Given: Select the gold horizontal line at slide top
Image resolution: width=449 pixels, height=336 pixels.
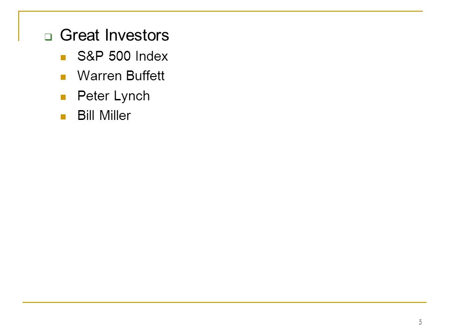Looking at the screenshot, I should [220, 11].
